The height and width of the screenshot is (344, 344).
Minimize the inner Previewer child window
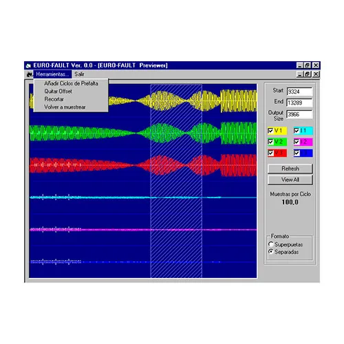(300, 74)
